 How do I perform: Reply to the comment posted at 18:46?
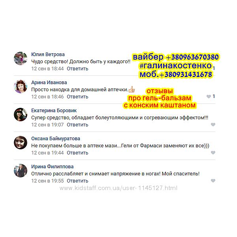click(x=77, y=97)
